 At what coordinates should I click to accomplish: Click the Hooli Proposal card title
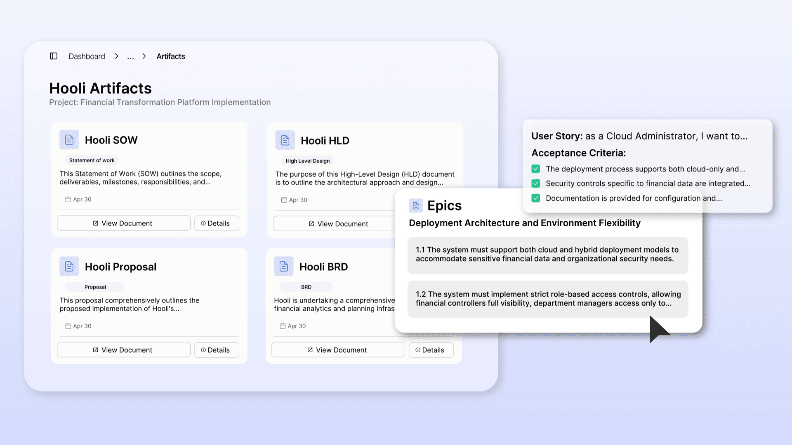(x=120, y=267)
